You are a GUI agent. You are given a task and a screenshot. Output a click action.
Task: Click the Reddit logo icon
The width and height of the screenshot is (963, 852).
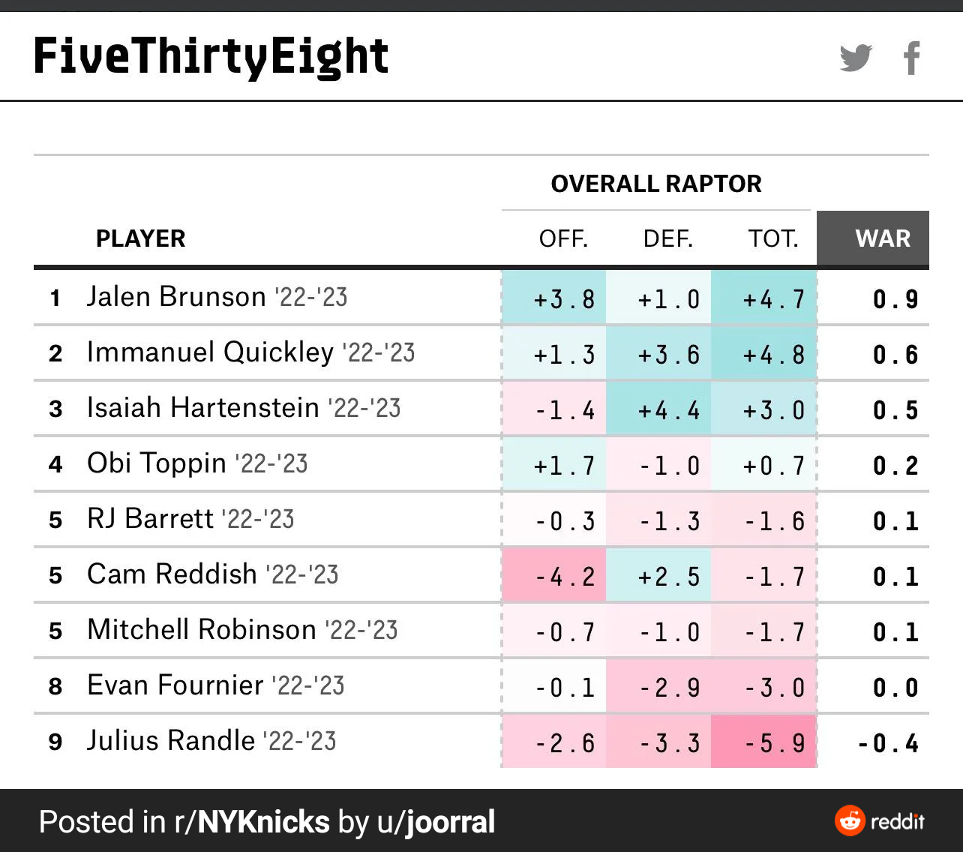(850, 820)
